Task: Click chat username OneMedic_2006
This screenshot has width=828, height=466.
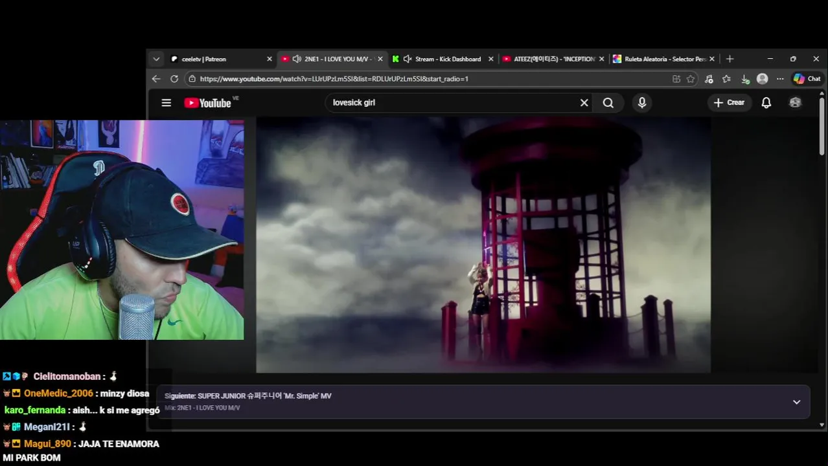Action: (58, 394)
